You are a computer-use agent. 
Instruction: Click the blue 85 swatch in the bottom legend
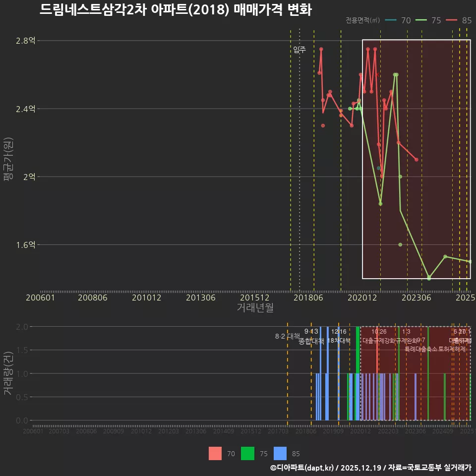[280, 453]
